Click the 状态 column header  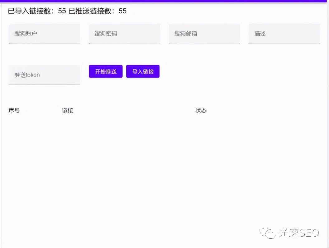click(x=201, y=111)
